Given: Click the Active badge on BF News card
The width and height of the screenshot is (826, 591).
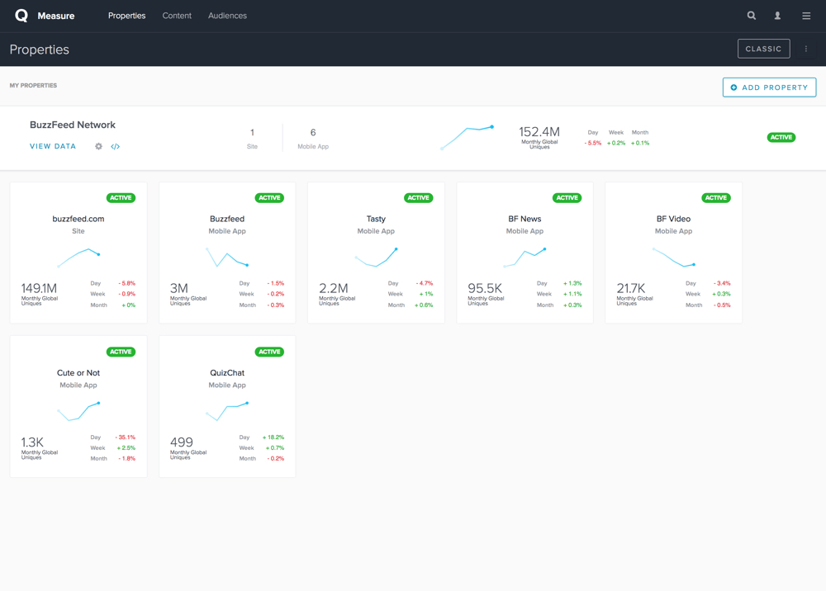Looking at the screenshot, I should 567,198.
